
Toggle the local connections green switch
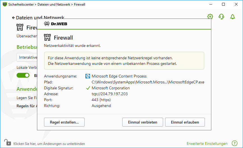pyautogui.click(x=23, y=75)
